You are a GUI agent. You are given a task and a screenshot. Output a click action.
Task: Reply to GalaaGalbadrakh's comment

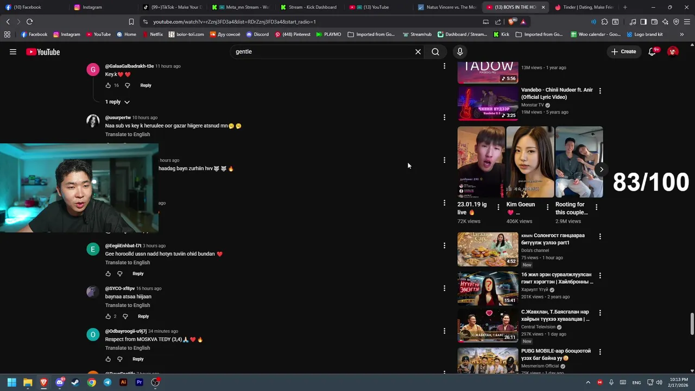pos(146,85)
